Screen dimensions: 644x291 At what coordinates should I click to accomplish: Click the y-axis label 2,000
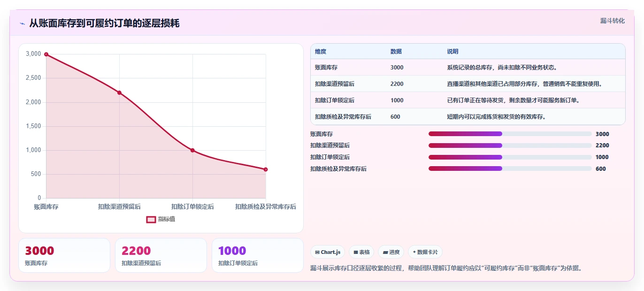pyautogui.click(x=33, y=102)
